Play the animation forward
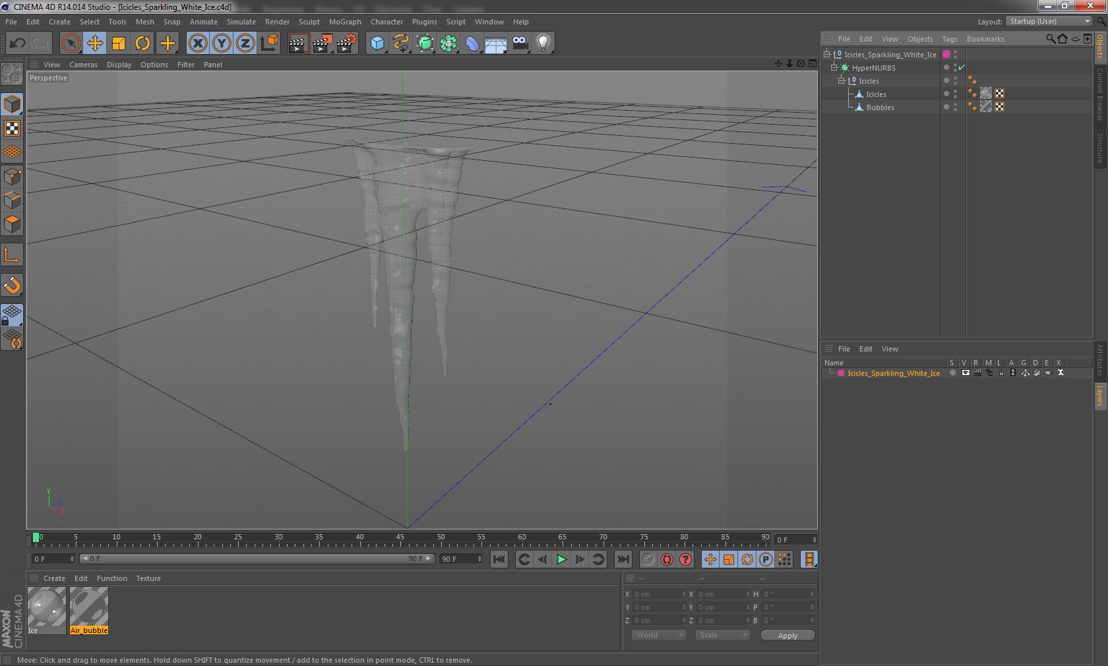Screen dimensions: 1108x666 click(x=561, y=559)
